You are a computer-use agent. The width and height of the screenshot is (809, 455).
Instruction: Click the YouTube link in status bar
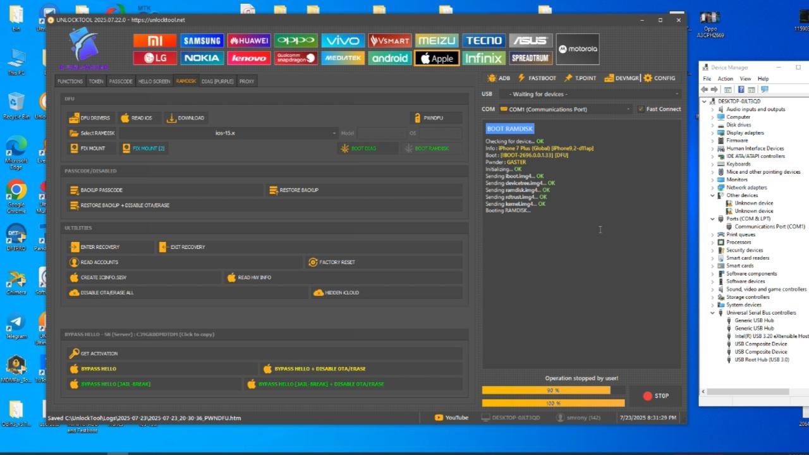point(452,418)
